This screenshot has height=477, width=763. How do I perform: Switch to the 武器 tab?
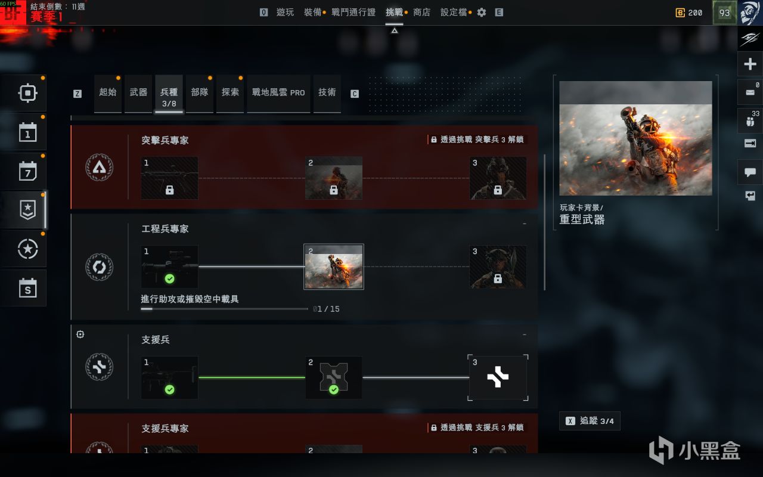click(x=139, y=94)
